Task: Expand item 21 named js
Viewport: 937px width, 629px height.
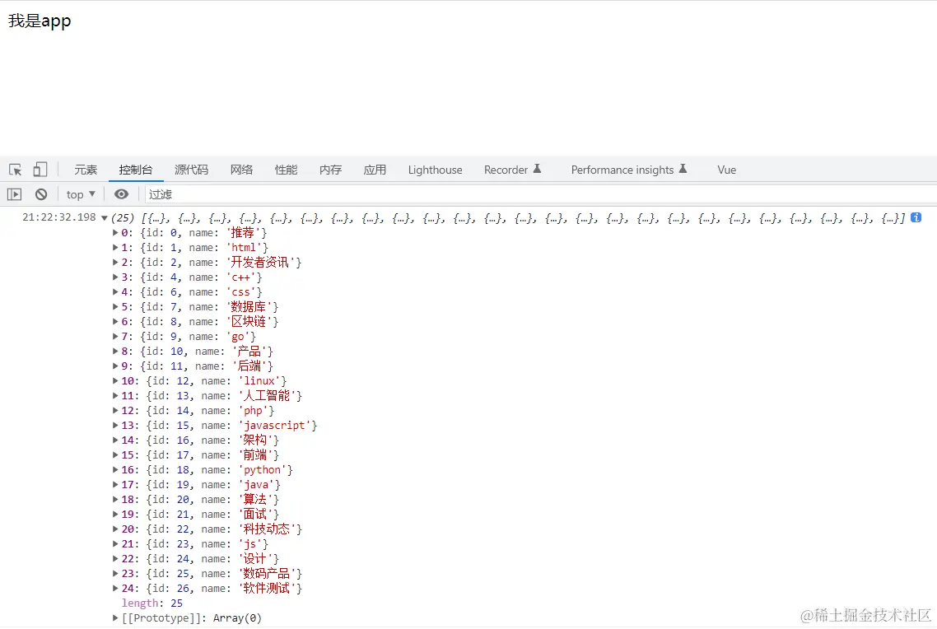Action: [x=115, y=543]
